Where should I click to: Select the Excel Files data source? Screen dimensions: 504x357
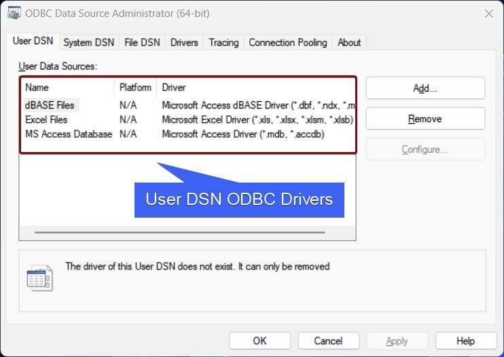click(46, 119)
